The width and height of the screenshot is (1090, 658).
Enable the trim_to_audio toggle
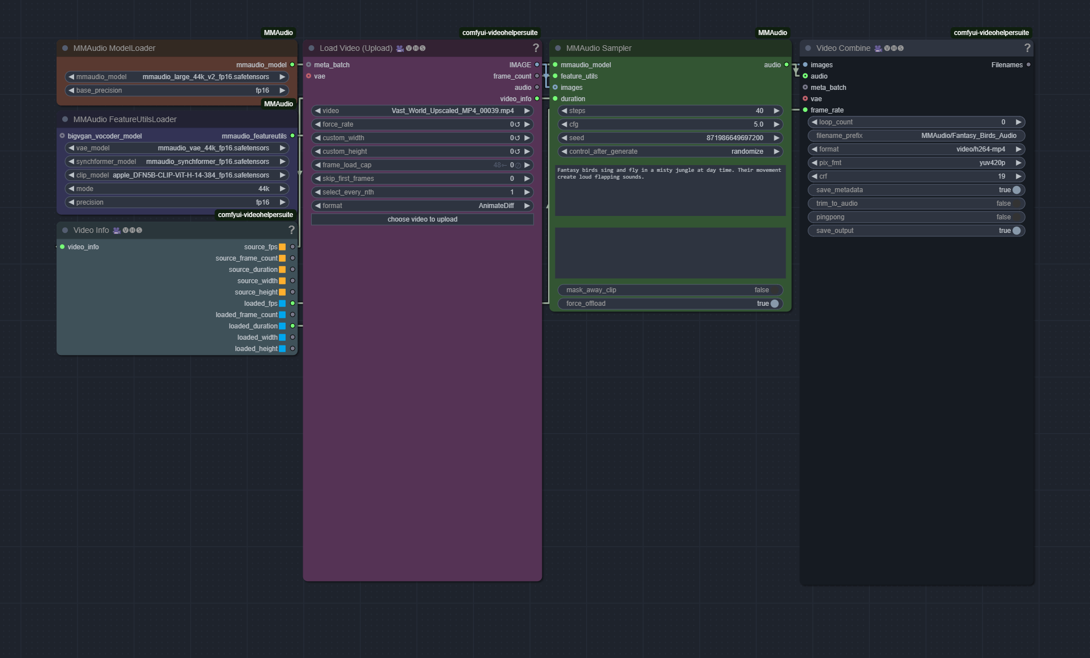[1016, 204]
